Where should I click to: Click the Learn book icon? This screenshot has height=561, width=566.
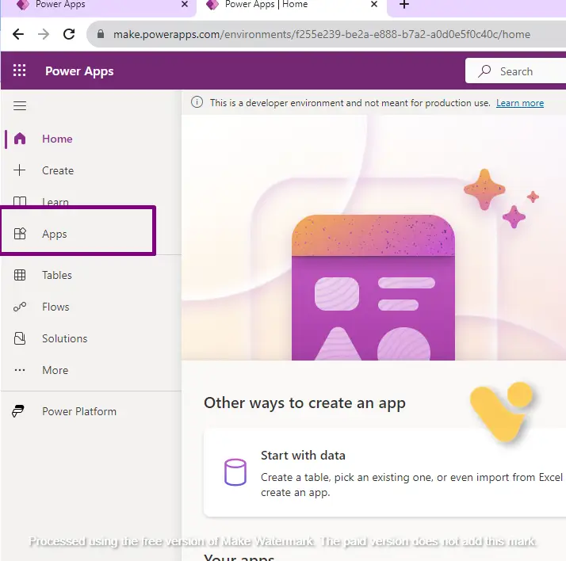[x=20, y=201]
